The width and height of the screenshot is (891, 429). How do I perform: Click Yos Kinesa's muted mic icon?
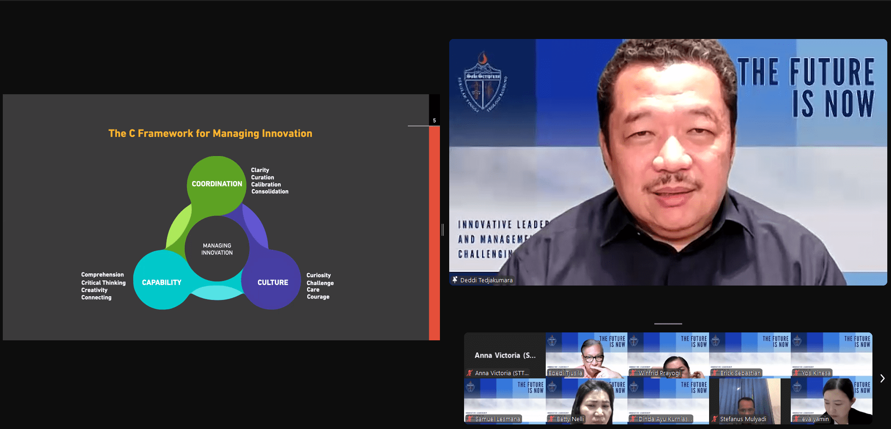coord(796,373)
